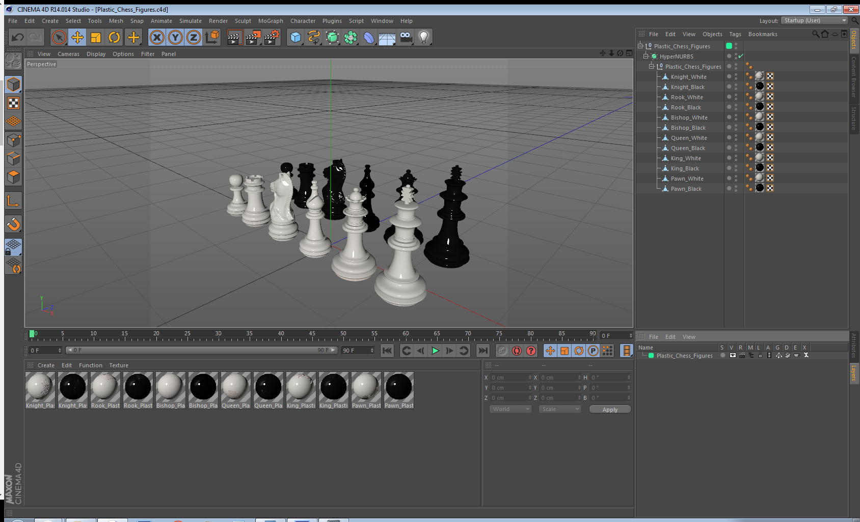Open the Array modeling objects icon
860x522 pixels.
[x=351, y=37]
